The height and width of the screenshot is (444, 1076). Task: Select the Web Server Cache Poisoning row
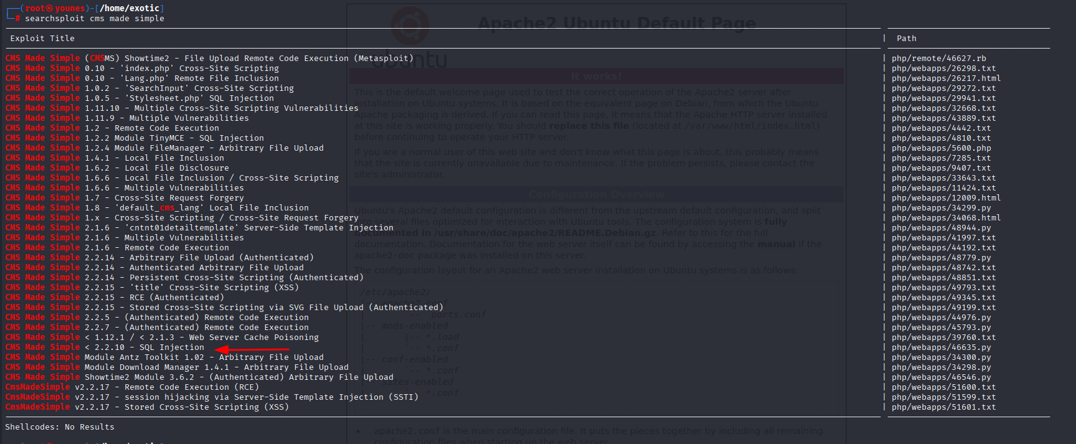click(x=162, y=338)
